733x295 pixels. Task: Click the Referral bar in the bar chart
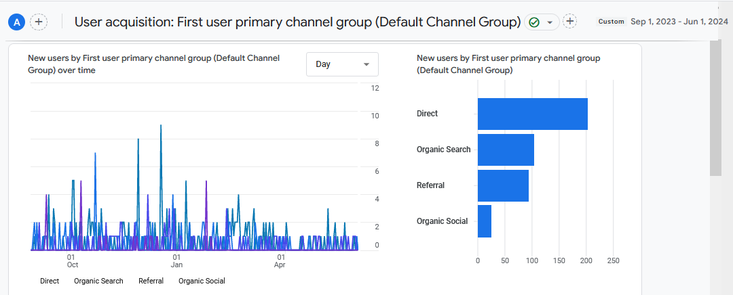tap(503, 185)
